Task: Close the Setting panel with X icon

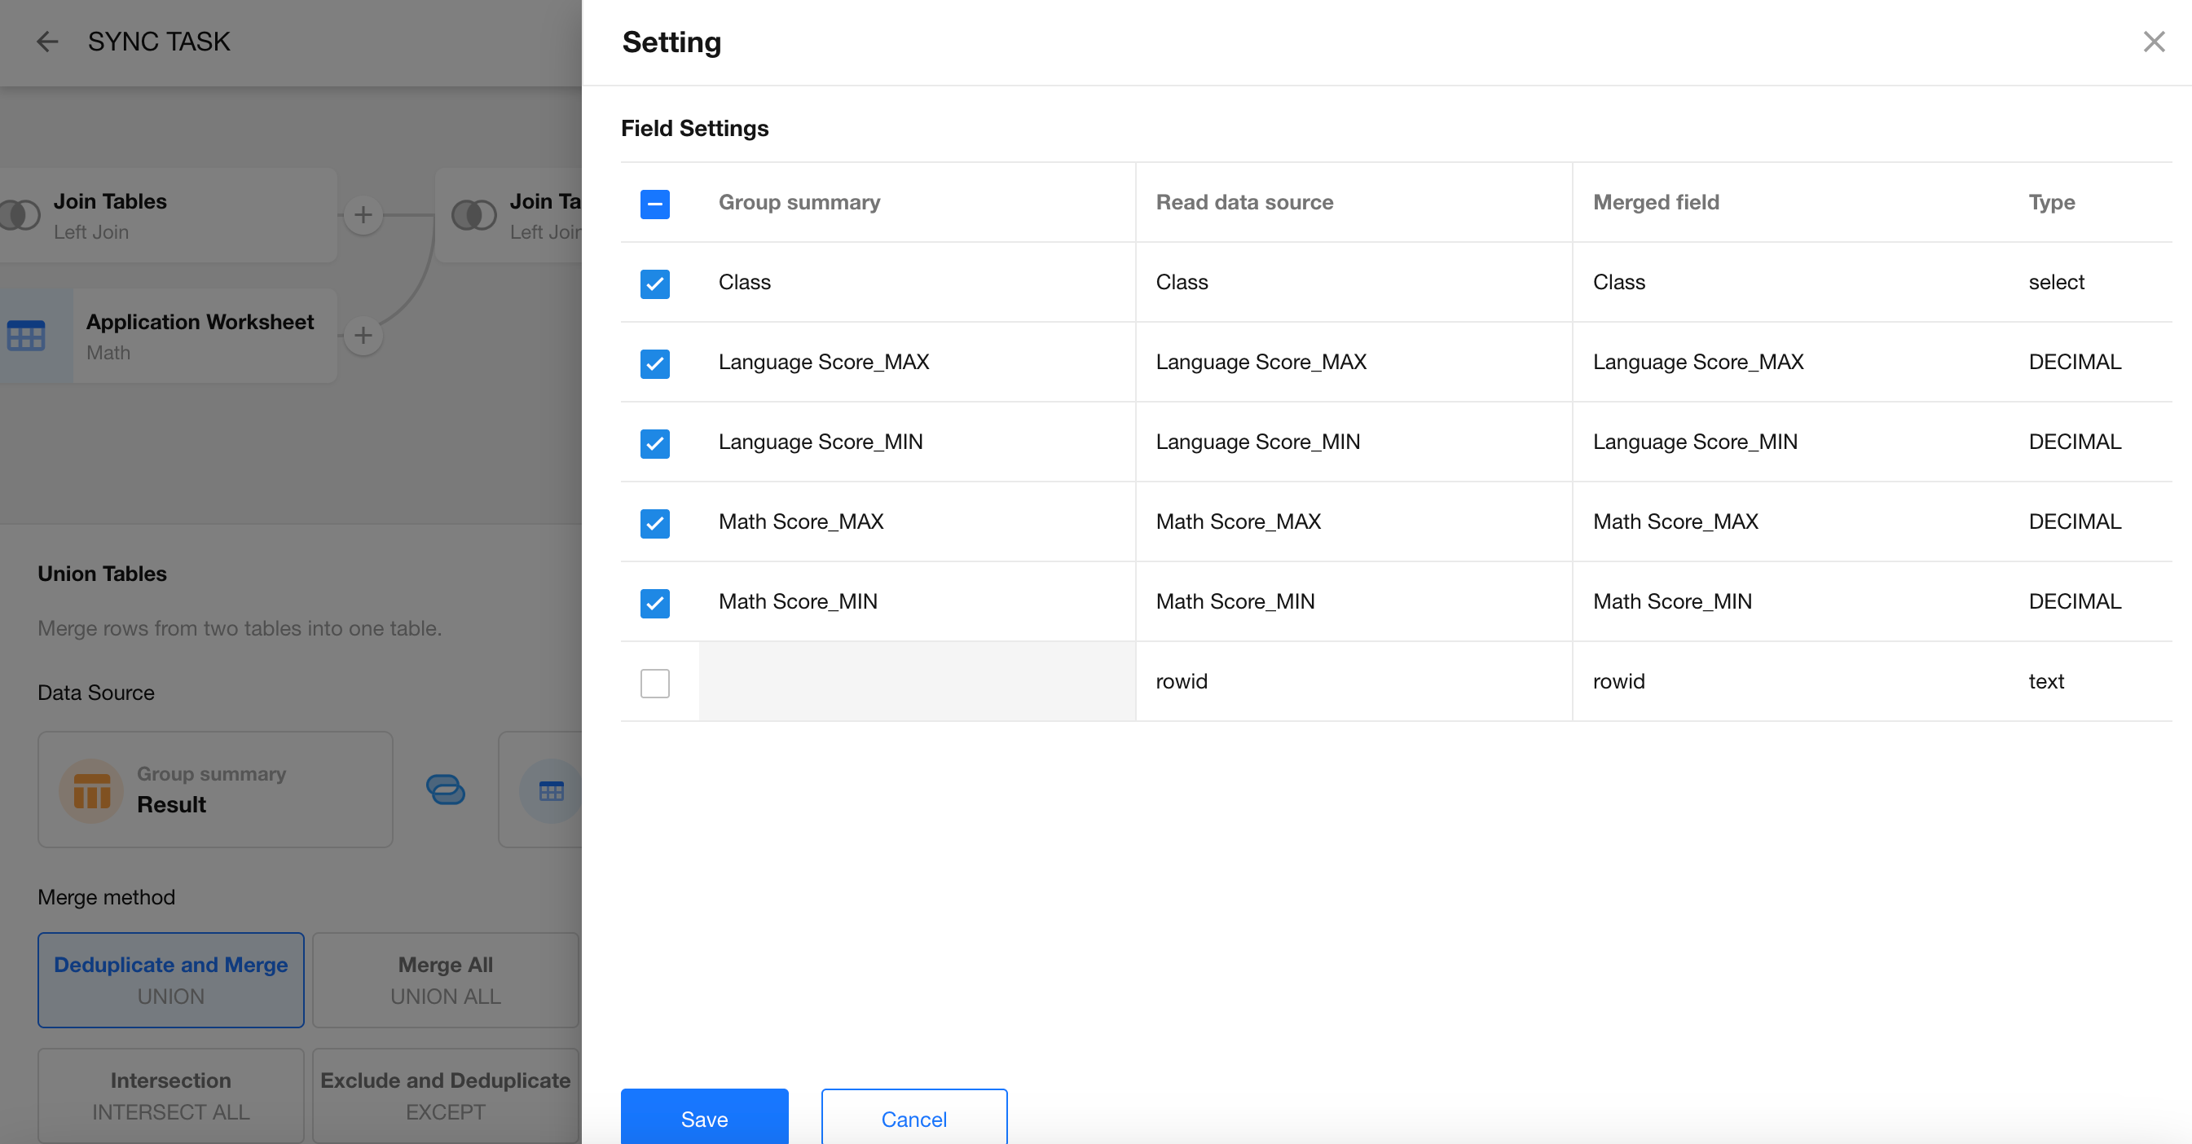Action: coord(2153,42)
